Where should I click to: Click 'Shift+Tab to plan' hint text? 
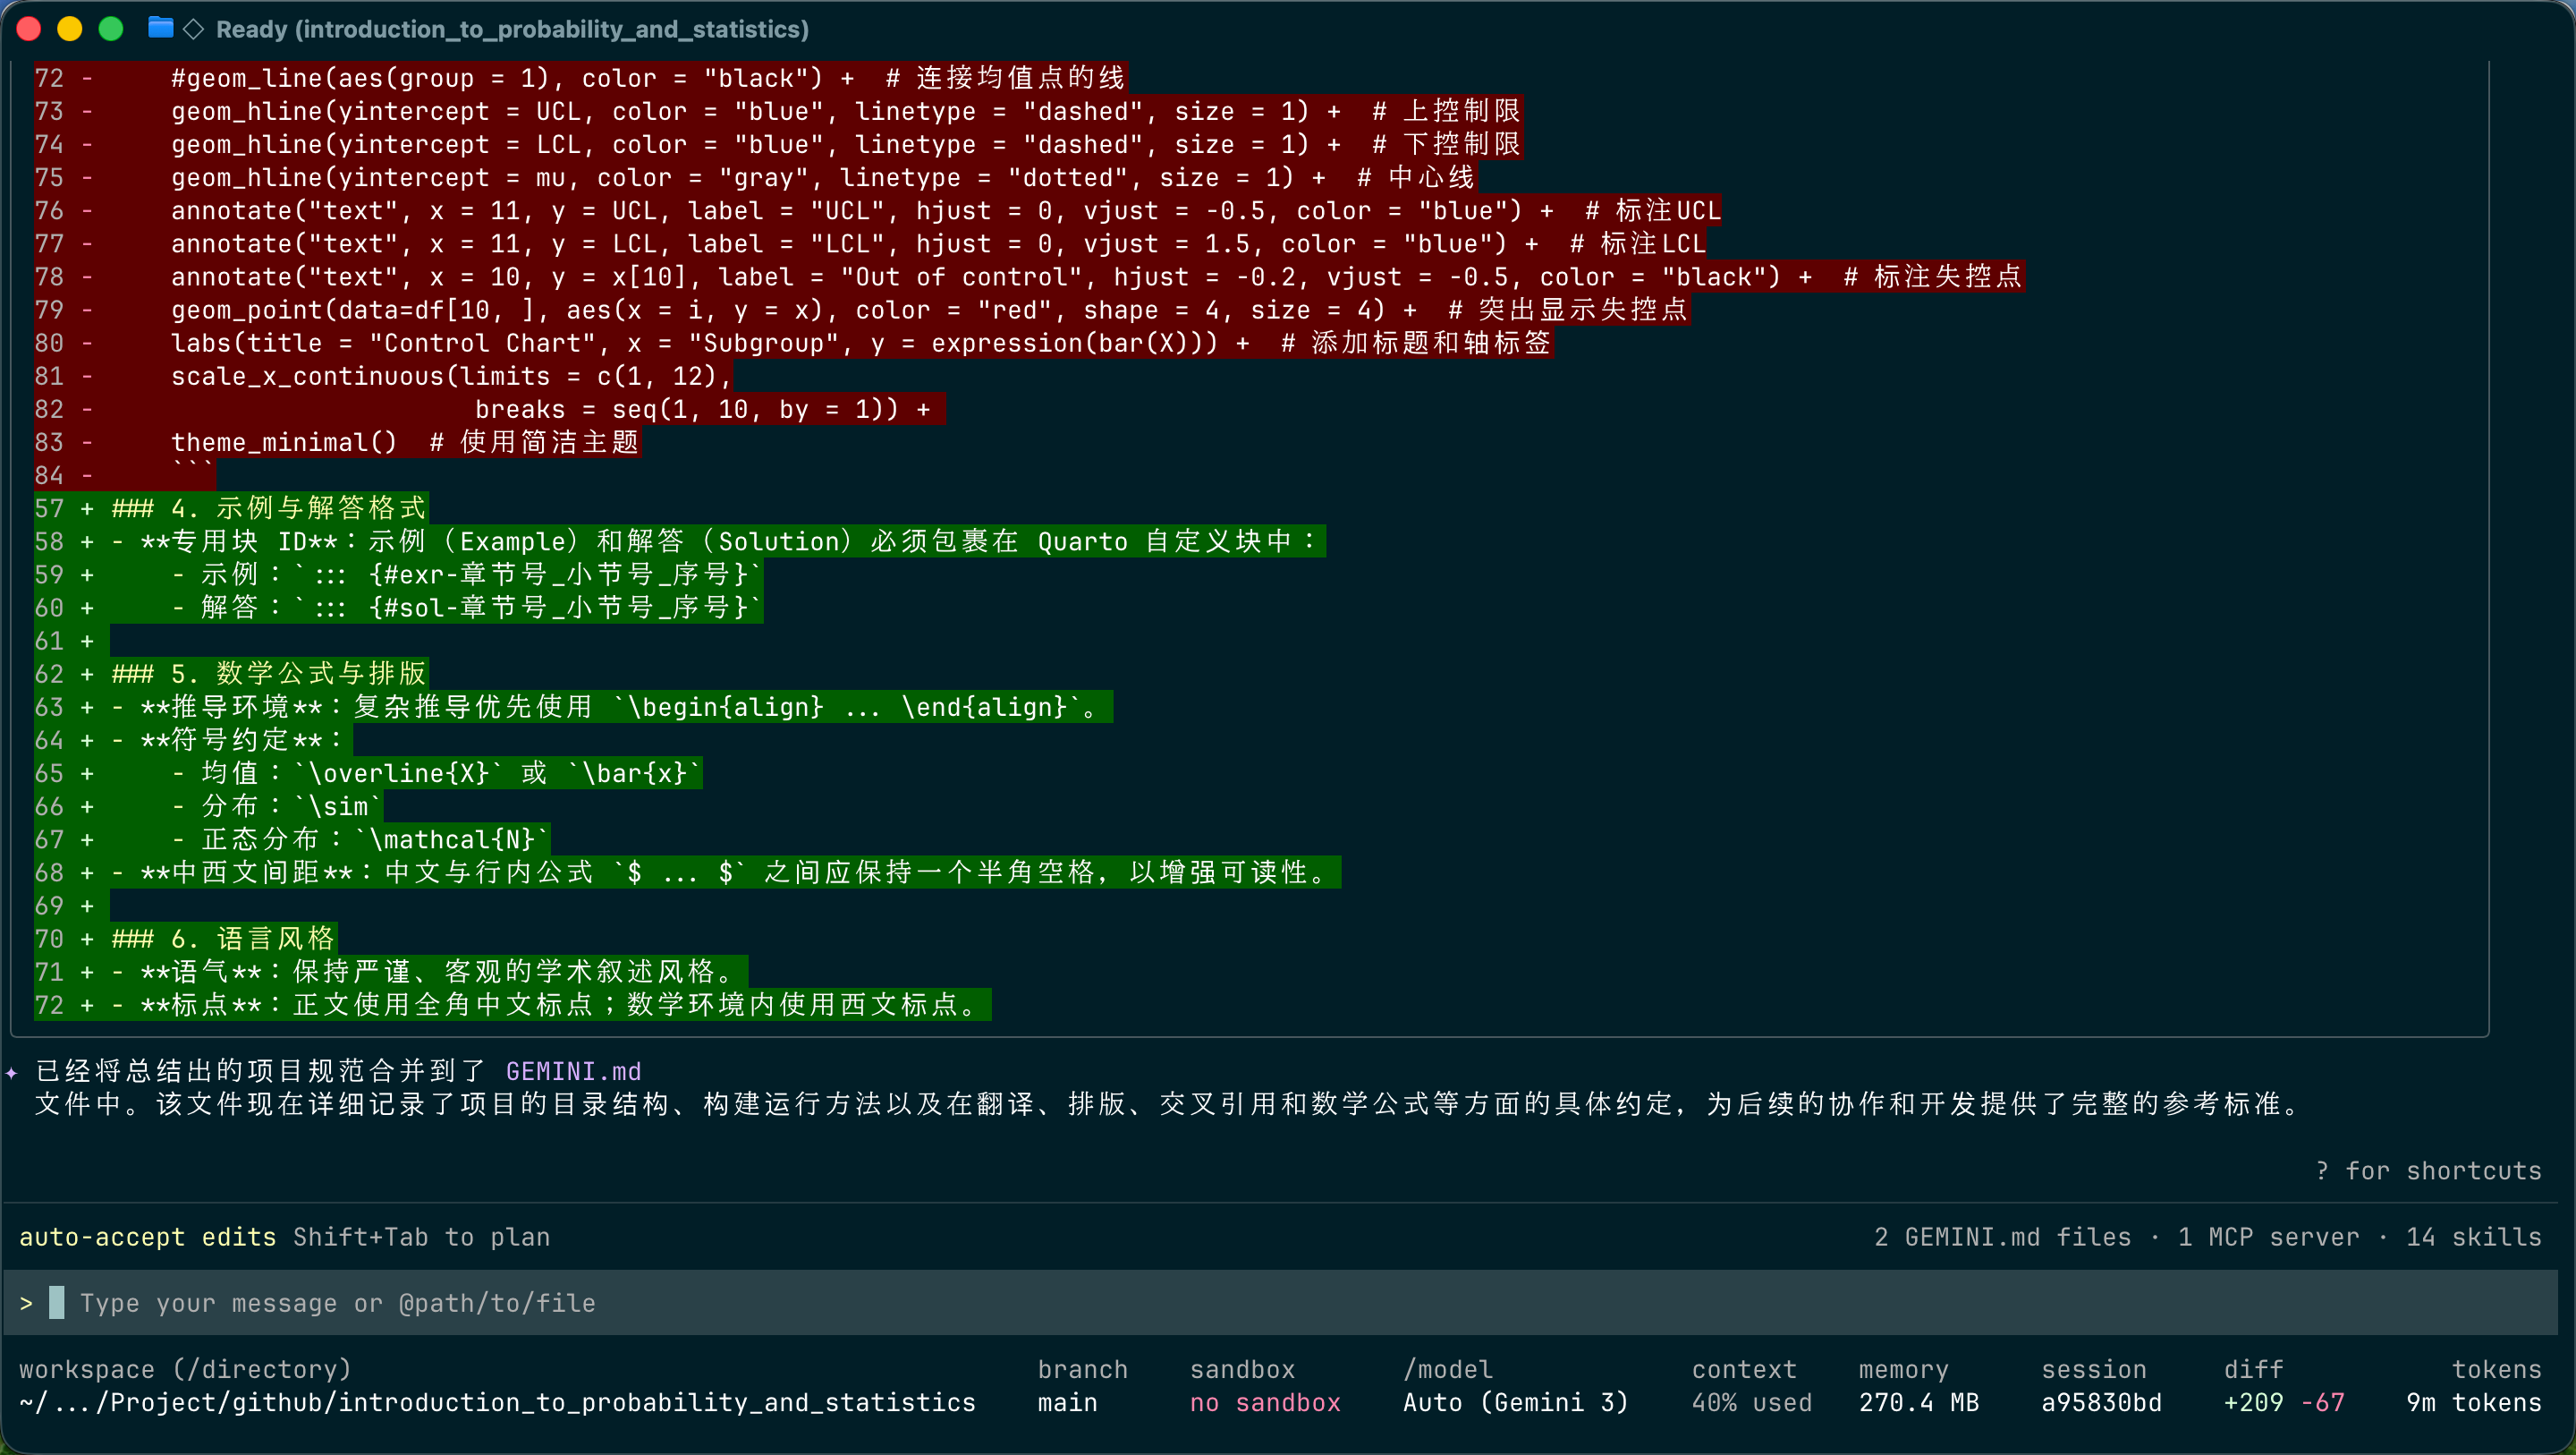click(421, 1237)
